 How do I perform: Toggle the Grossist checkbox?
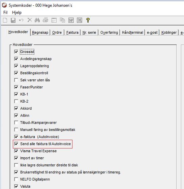pos(16,52)
